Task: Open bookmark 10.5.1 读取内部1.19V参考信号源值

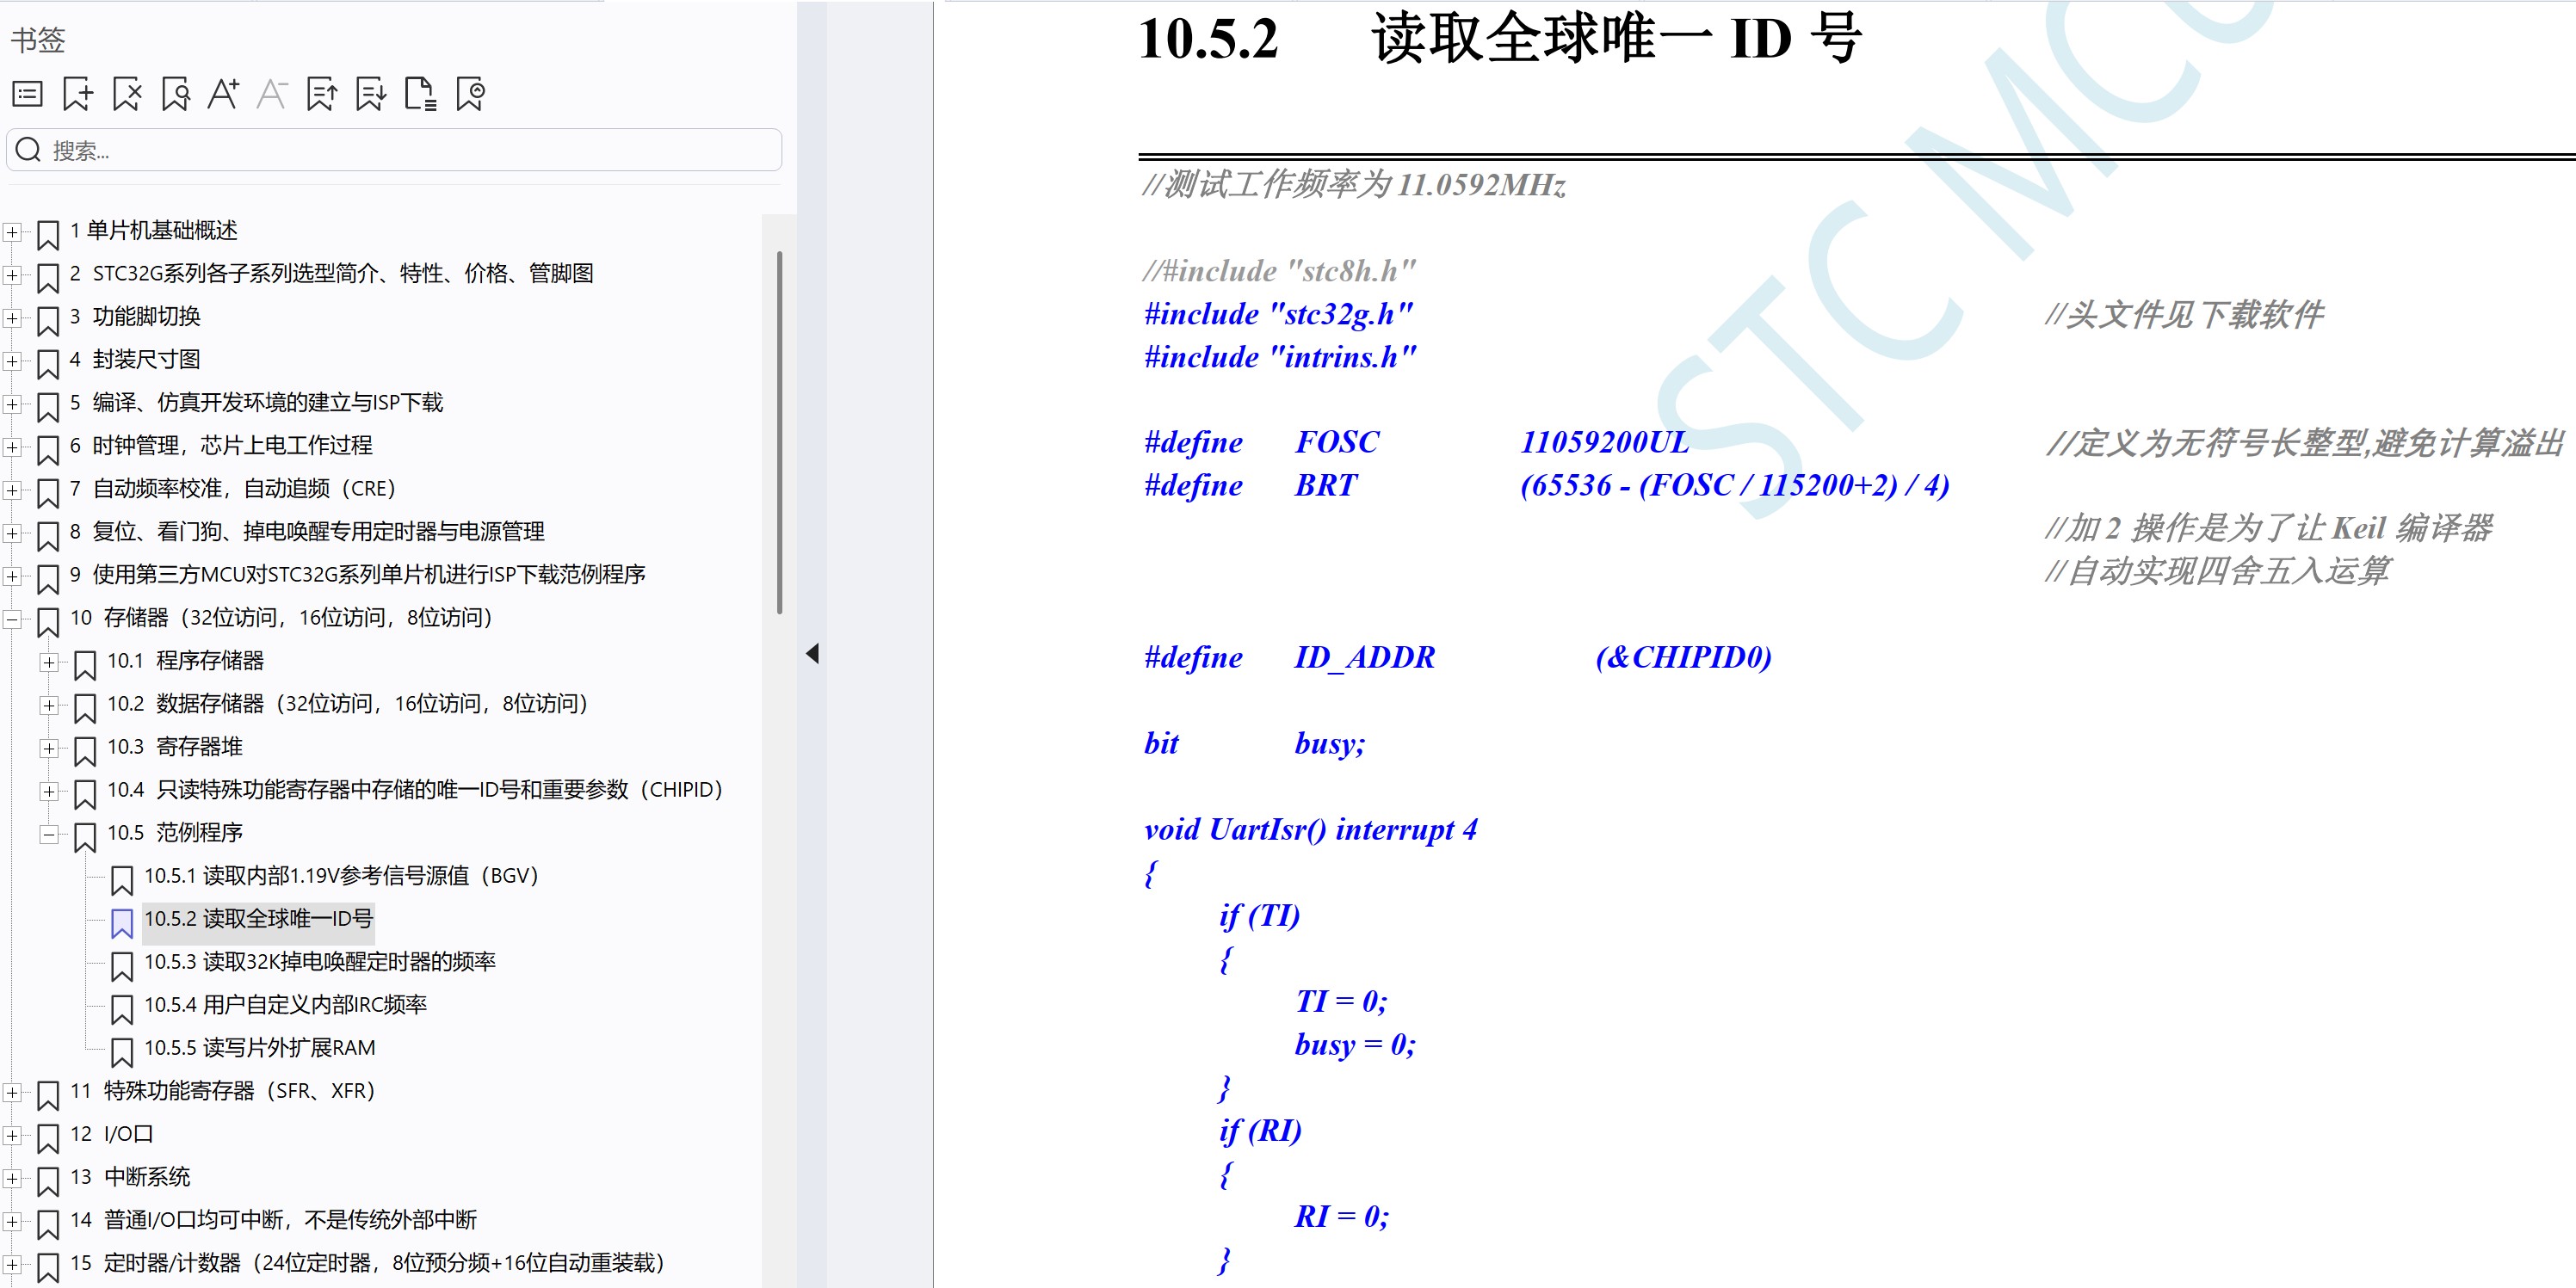Action: click(x=341, y=875)
